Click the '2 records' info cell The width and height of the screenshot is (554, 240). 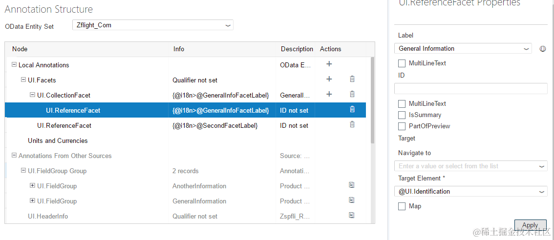[186, 171]
